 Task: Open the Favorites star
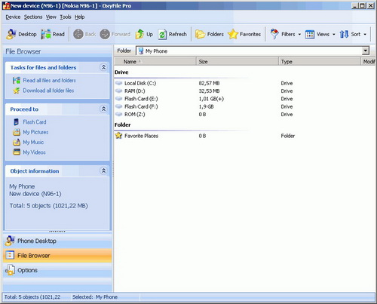(x=233, y=34)
